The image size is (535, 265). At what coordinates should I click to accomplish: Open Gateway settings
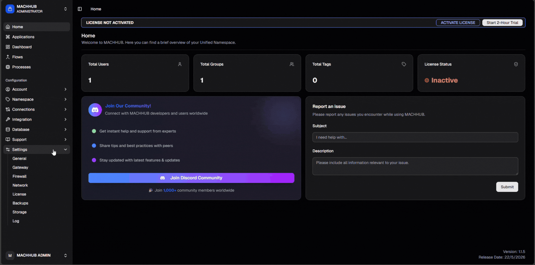click(20, 167)
